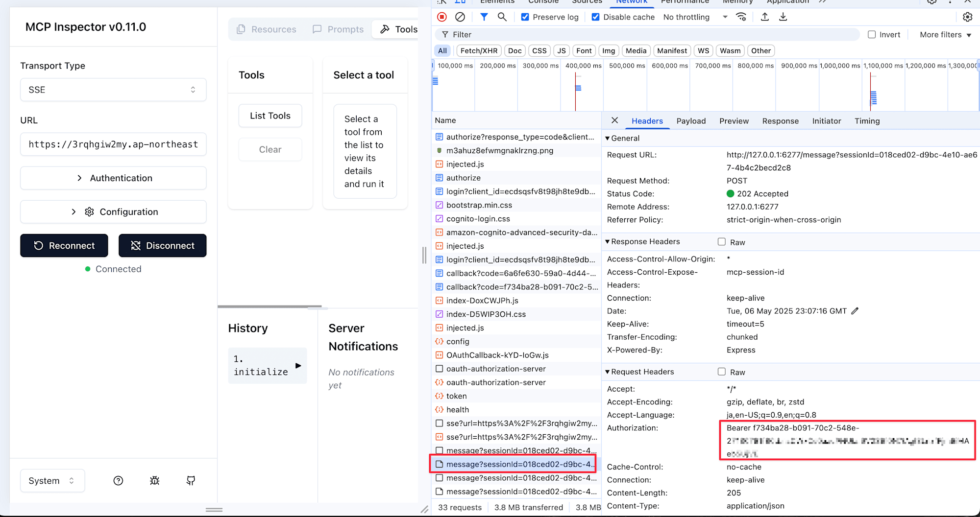Switch to the Payload tab
The height and width of the screenshot is (517, 980).
click(x=691, y=121)
